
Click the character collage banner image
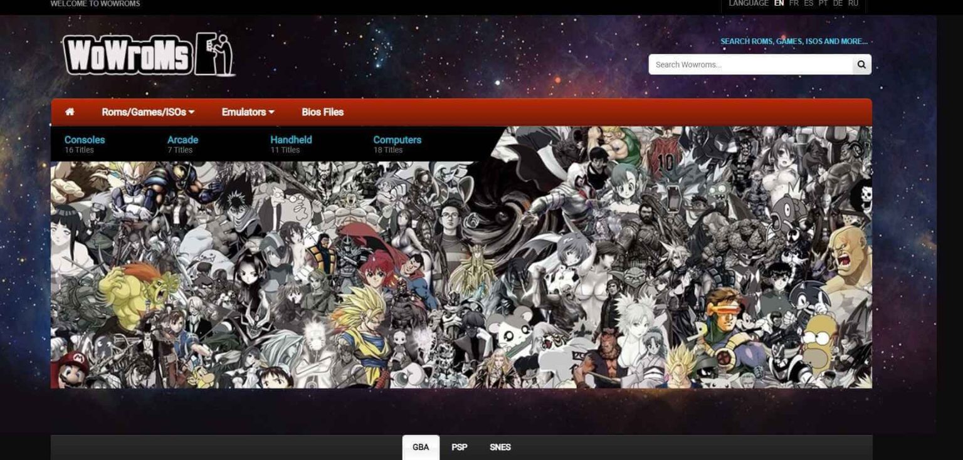461,276
